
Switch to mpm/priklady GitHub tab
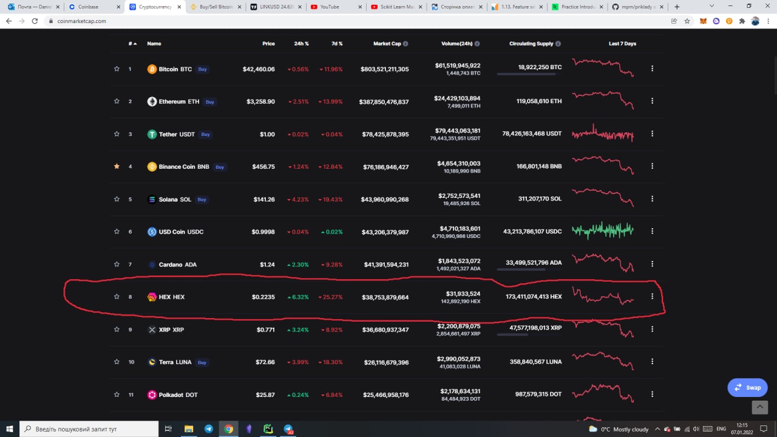coord(639,7)
